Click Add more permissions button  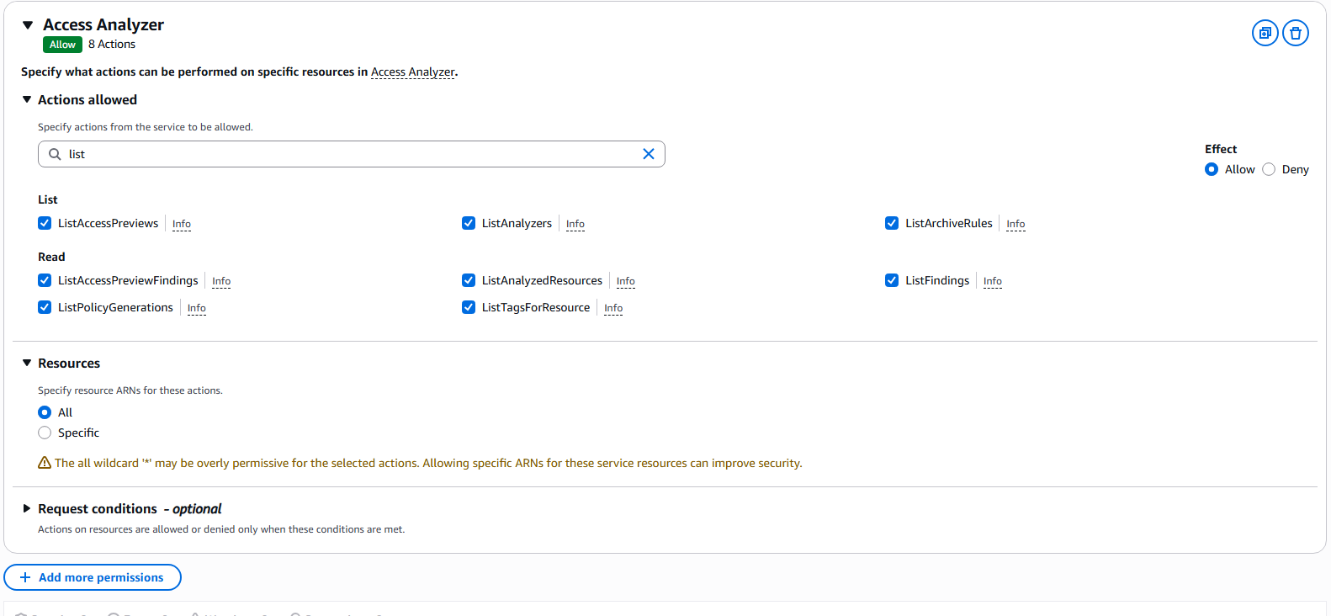tap(93, 577)
